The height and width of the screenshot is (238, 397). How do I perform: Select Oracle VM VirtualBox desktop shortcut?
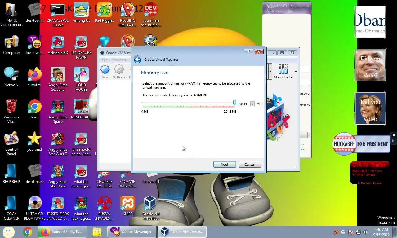151,209
